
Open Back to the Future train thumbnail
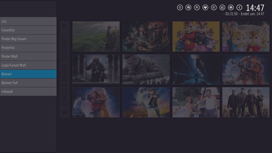tap(246, 69)
